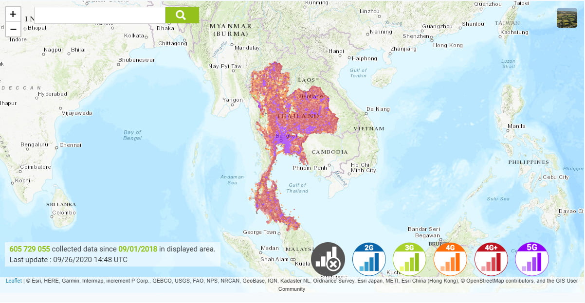The height and width of the screenshot is (303, 585).
Task: Click the Andaman Sea label
Action: pyautogui.click(x=232, y=179)
